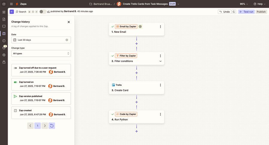Open the Zap run history clock sidebar icon

[4, 41]
